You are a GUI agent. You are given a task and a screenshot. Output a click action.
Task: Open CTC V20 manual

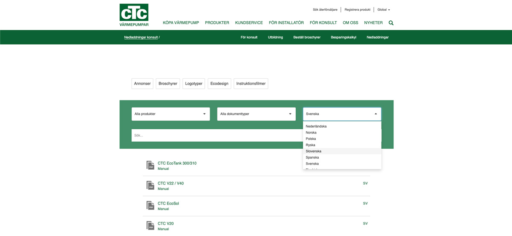coord(166,223)
